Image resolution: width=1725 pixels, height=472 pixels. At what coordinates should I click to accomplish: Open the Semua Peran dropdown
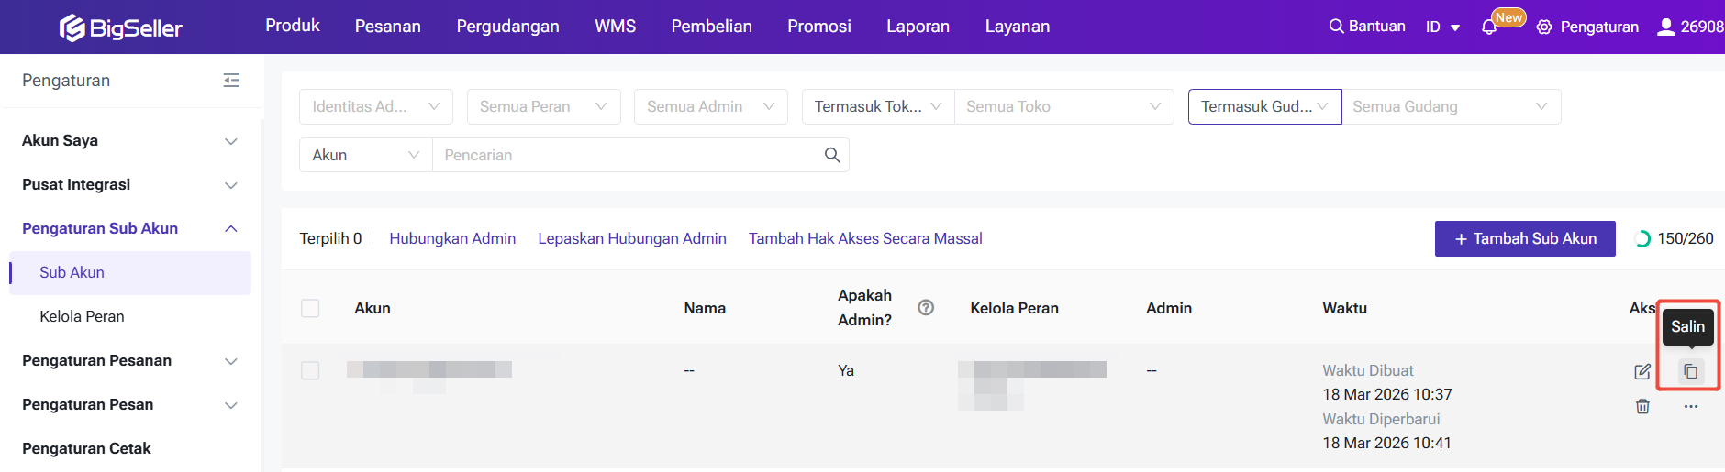tap(543, 106)
